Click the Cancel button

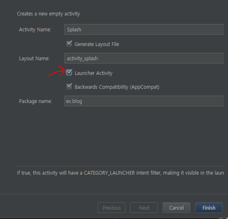[x=176, y=208]
